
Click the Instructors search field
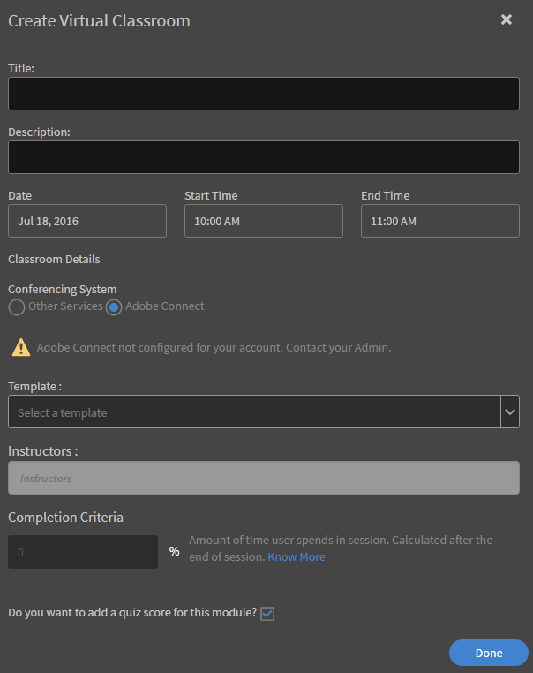point(264,478)
